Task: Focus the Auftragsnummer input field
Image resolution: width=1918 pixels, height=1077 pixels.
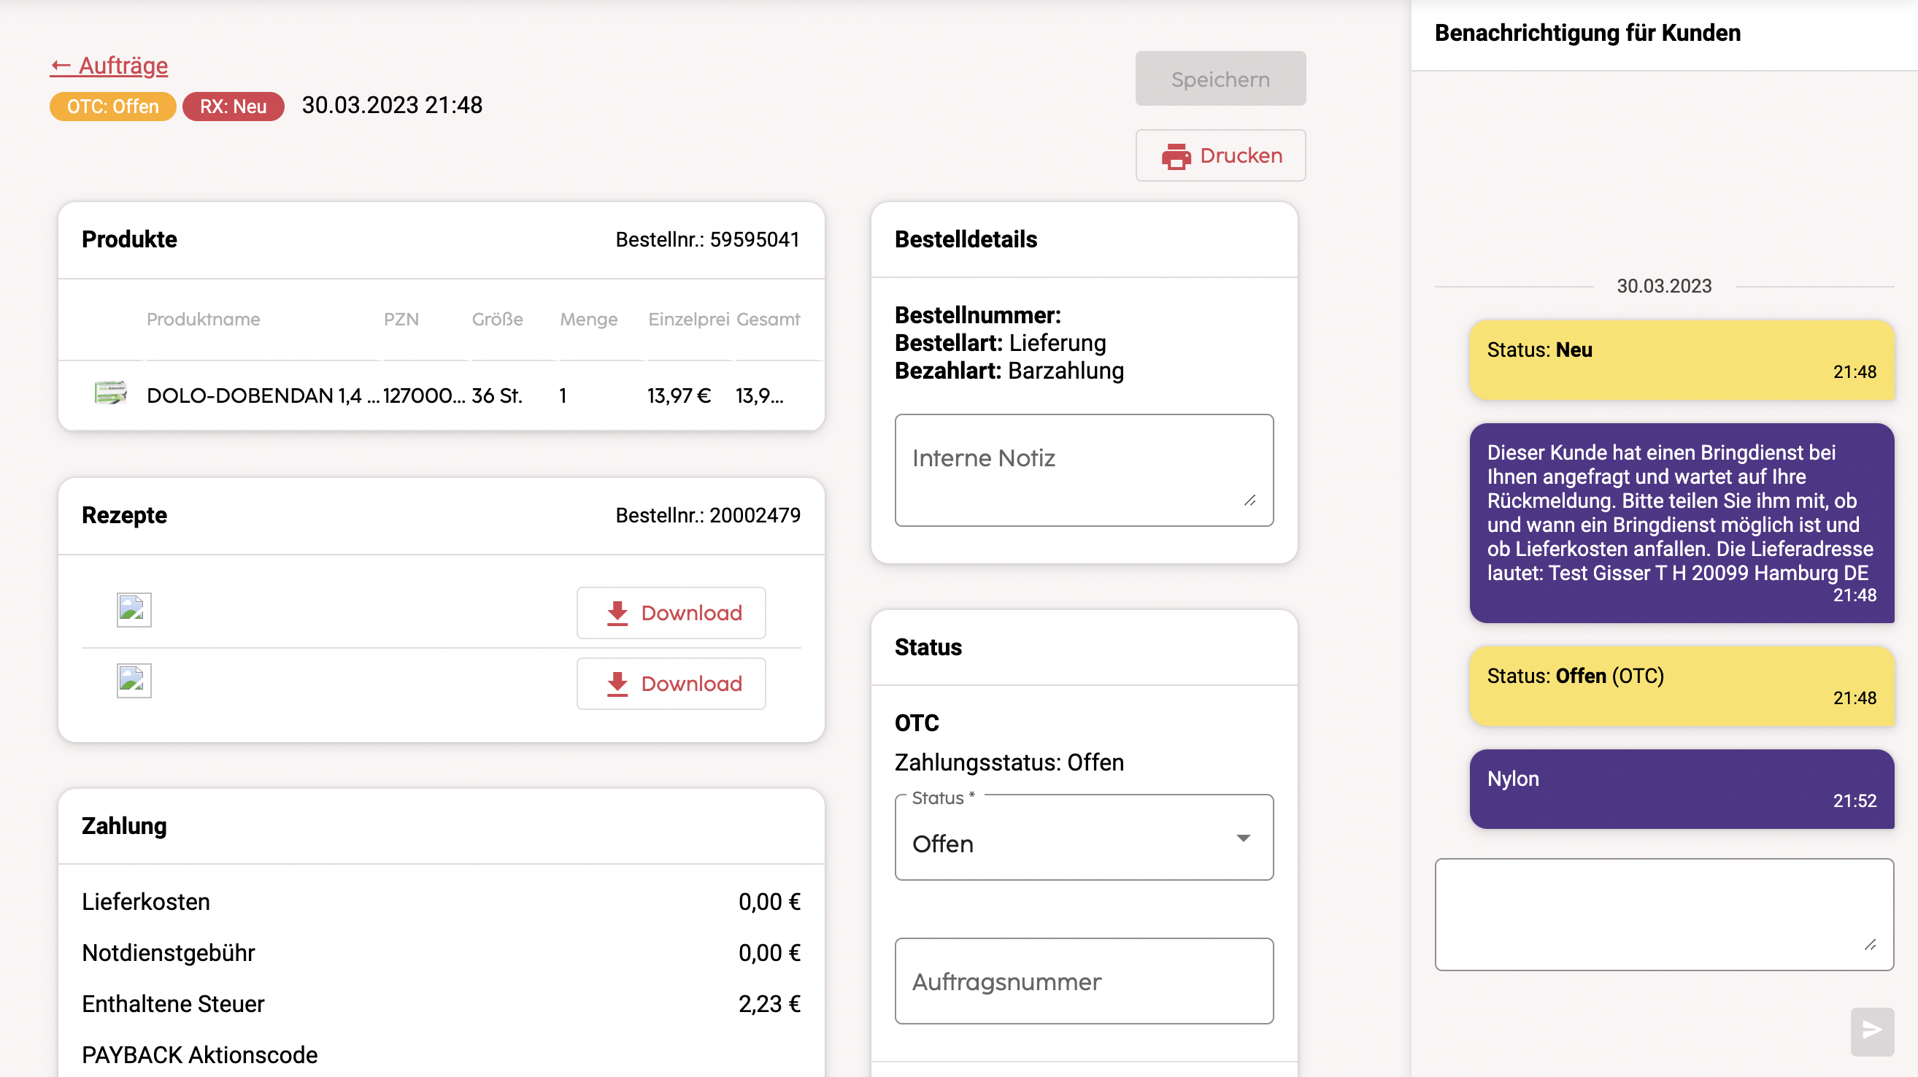Action: point(1084,981)
